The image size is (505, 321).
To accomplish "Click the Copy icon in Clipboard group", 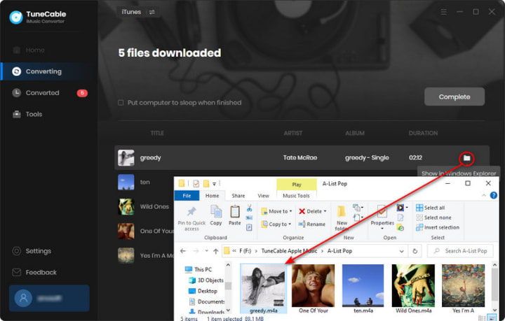I will pyautogui.click(x=216, y=212).
